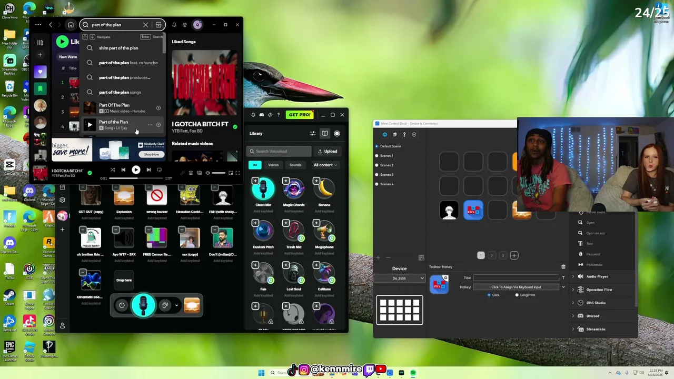Open Spotify notifications bell

coord(174,25)
